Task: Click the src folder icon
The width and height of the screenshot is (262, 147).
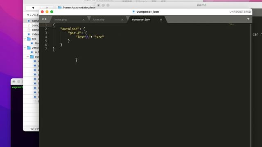Action: (29, 39)
